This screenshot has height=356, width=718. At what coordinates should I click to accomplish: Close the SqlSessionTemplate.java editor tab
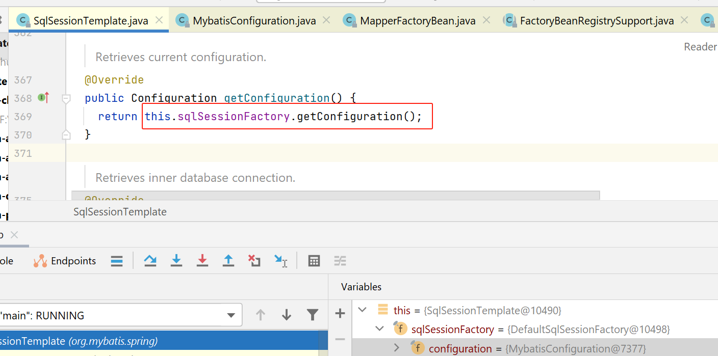point(159,20)
